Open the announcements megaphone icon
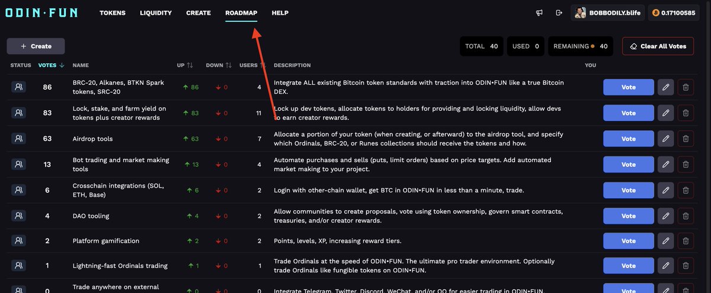This screenshot has width=711, height=293. pos(539,13)
